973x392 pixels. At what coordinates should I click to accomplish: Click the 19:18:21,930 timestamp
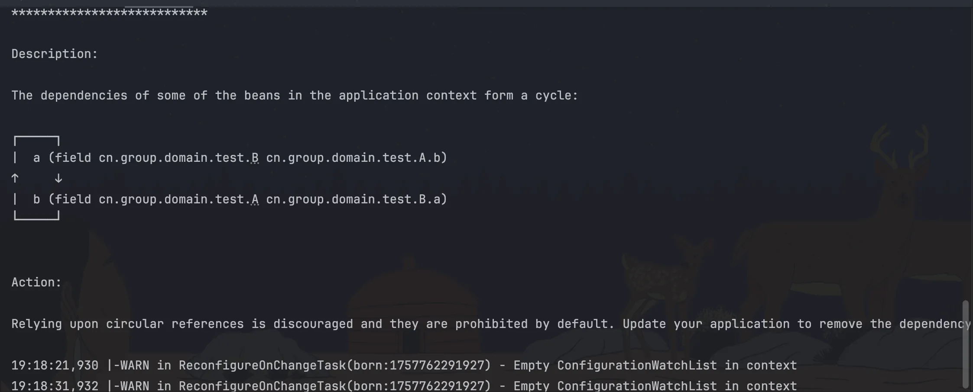tap(55, 366)
